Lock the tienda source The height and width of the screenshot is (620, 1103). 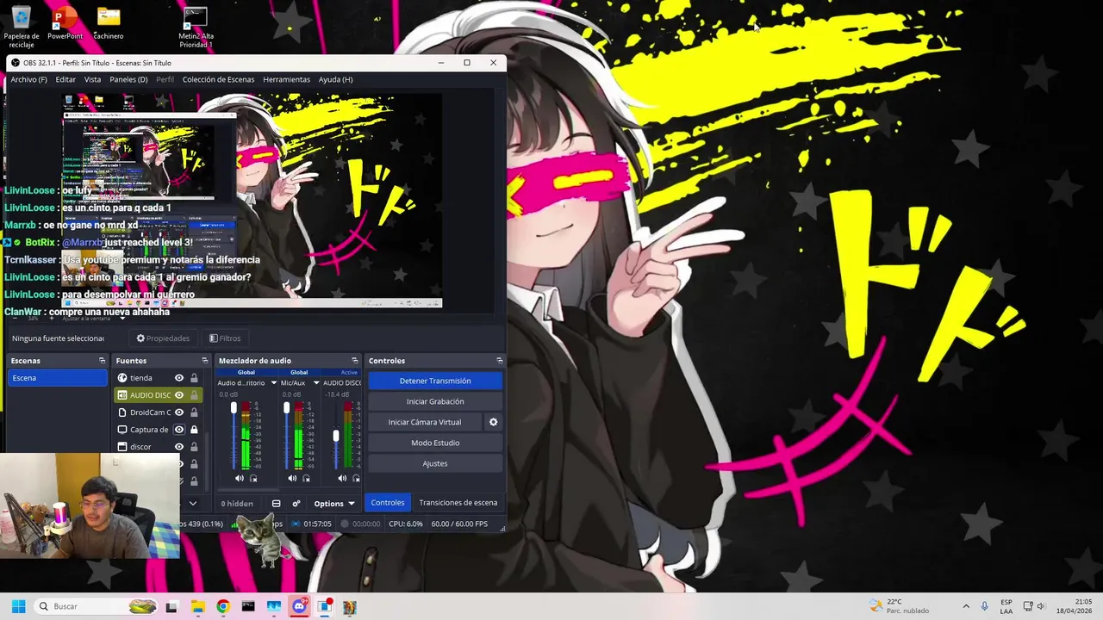pyautogui.click(x=194, y=378)
